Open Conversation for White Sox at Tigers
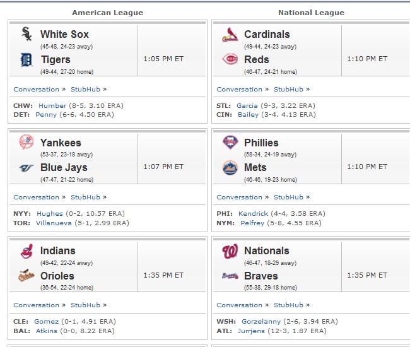Image resolution: width=410 pixels, height=347 pixels. 37,89
